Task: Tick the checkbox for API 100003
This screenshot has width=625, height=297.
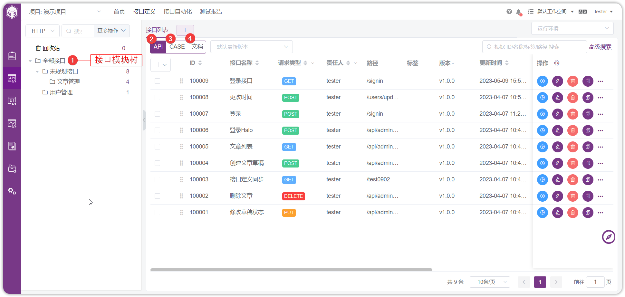Action: click(x=157, y=180)
